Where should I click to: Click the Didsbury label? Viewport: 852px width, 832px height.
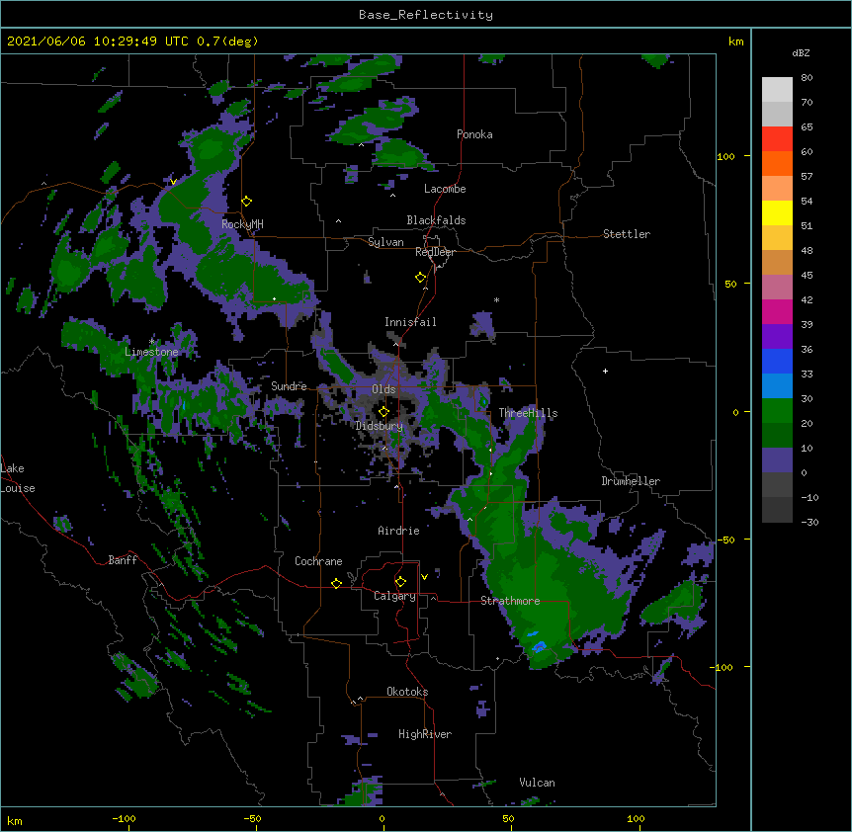[x=379, y=426]
